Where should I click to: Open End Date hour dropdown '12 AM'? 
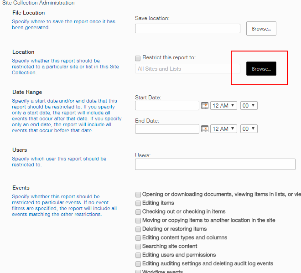223,129
